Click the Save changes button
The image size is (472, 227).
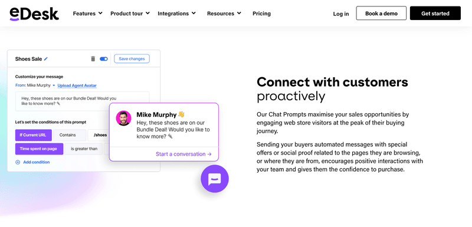(132, 59)
